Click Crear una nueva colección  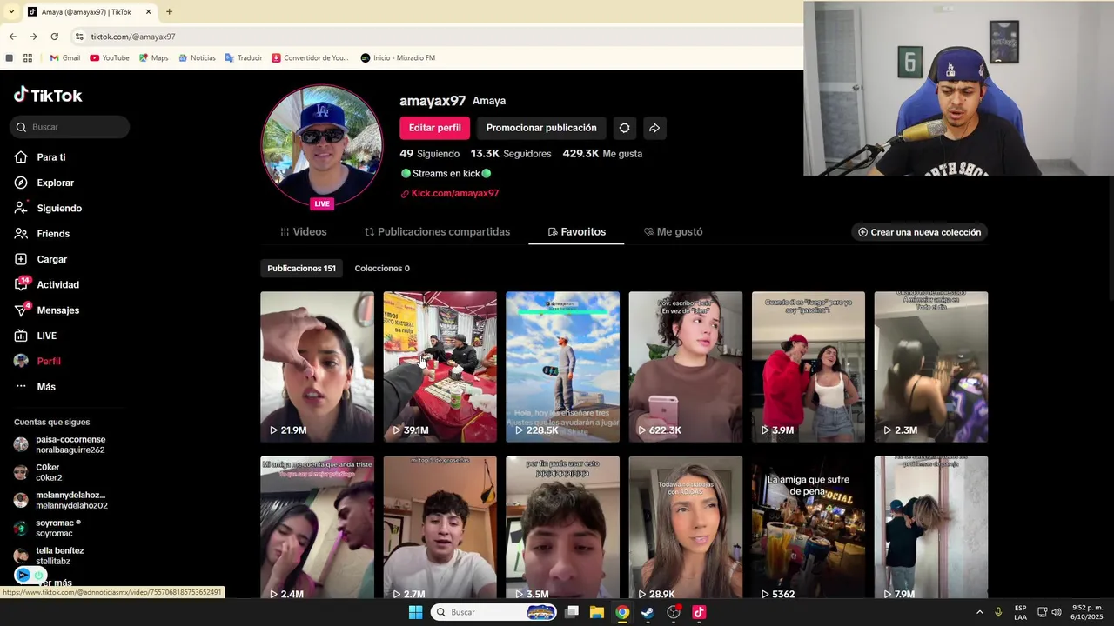(x=919, y=232)
